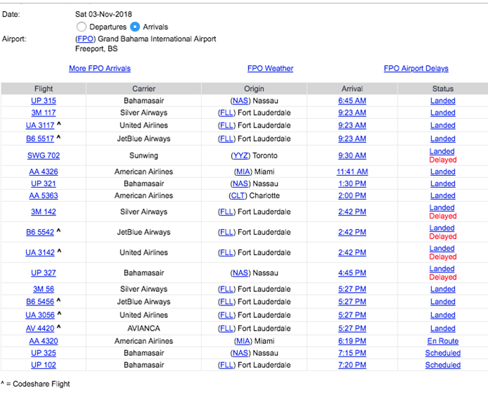Click Landed status for UP 315
The image size is (488, 409).
[443, 101]
